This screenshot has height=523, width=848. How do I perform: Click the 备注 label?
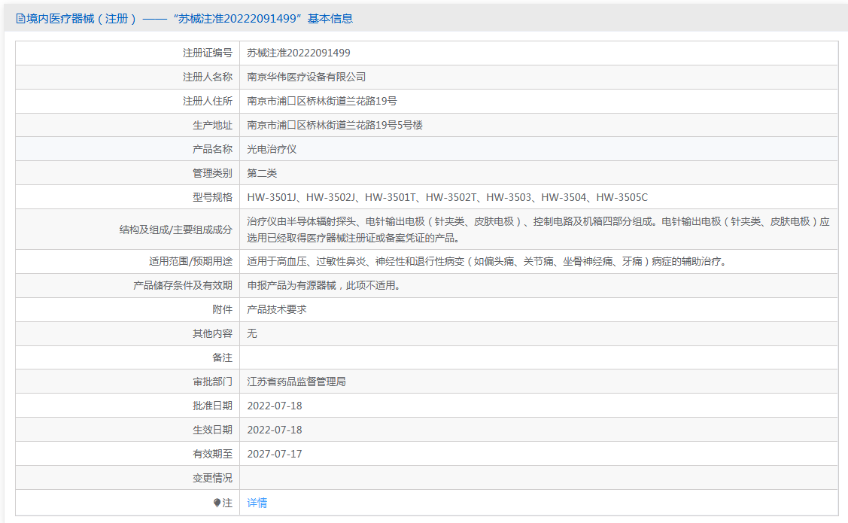click(x=222, y=358)
